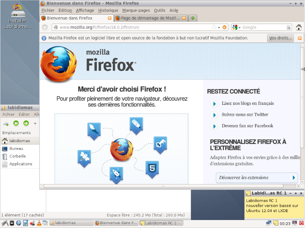Click the 'Vos droits...' button

[281, 38]
